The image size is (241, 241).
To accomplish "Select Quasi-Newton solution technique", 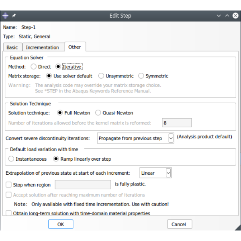I will (114, 113).
